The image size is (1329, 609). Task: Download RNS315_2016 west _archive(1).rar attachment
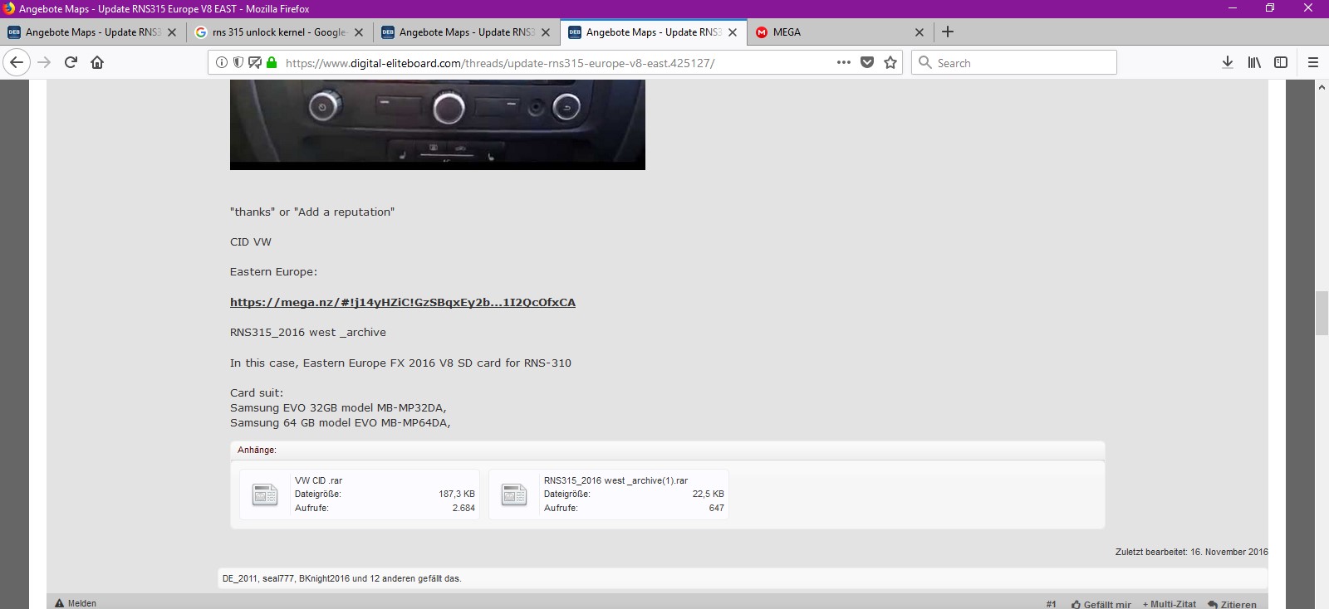[x=615, y=480]
